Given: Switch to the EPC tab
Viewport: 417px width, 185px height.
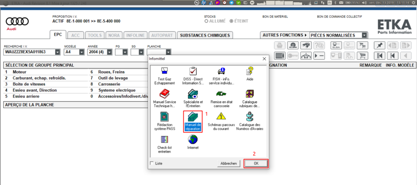Looking at the screenshot, I should tap(58, 35).
